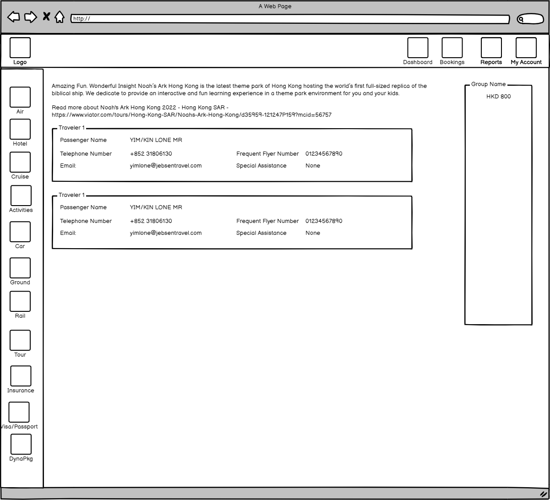The height and width of the screenshot is (500, 550).
Task: Open My Account in top navigation
Action: click(526, 48)
